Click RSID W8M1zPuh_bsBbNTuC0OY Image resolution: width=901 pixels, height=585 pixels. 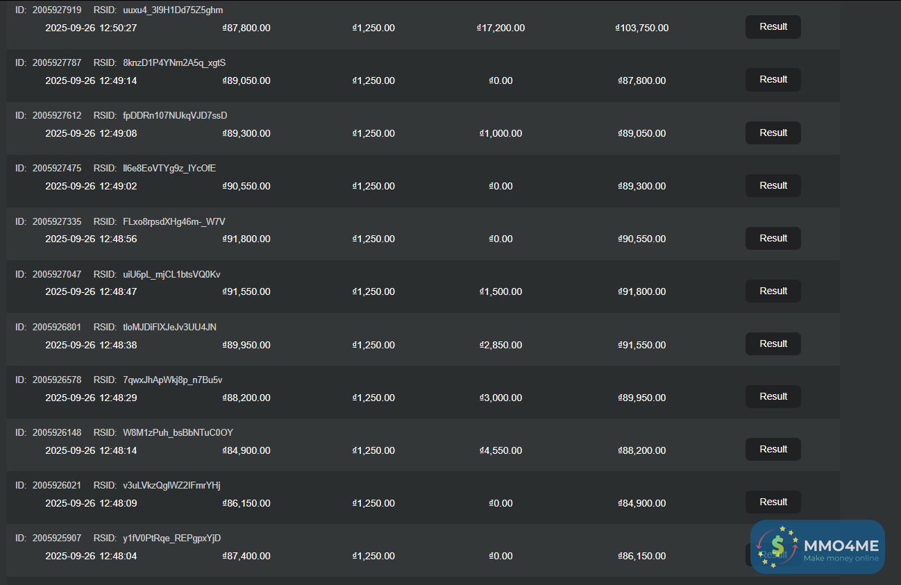point(178,432)
